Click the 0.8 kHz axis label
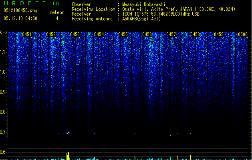This screenshot has height=160, width=252. click(3, 112)
